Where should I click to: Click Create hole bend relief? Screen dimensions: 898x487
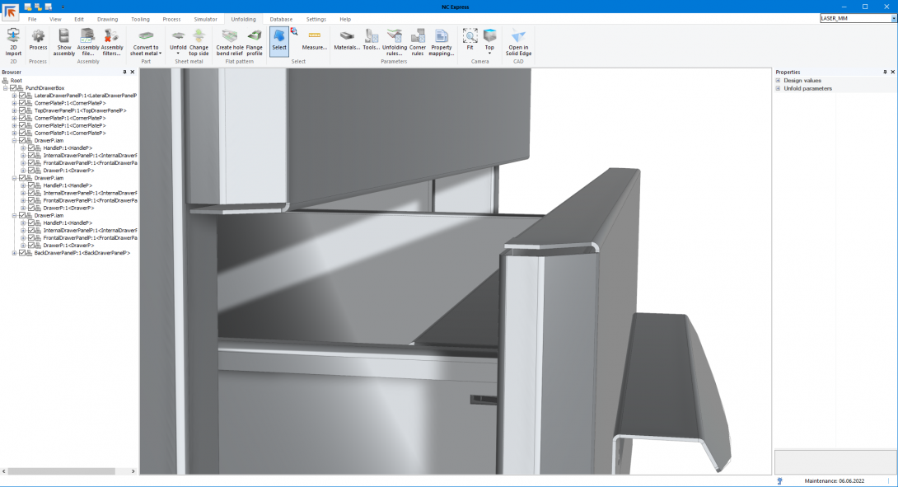click(x=230, y=41)
